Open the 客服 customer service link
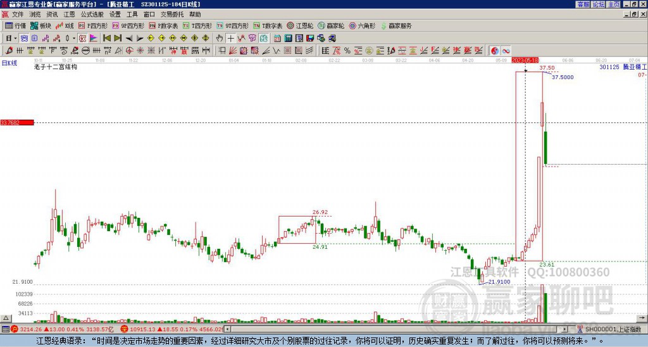648x347 pixels. point(583,4)
